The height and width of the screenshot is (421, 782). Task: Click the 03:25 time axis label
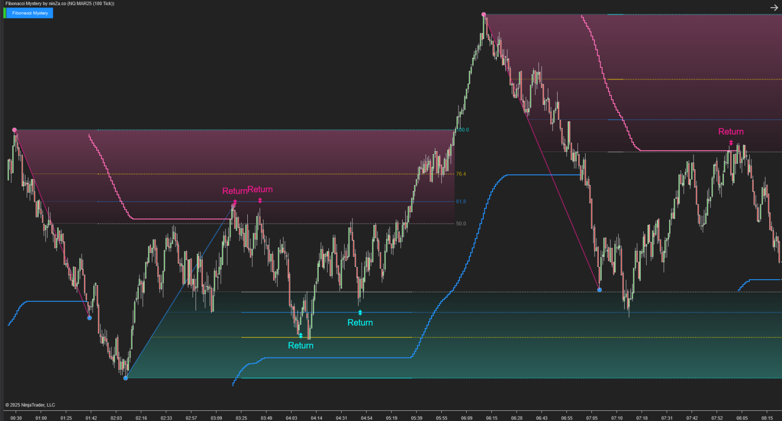[x=241, y=418]
